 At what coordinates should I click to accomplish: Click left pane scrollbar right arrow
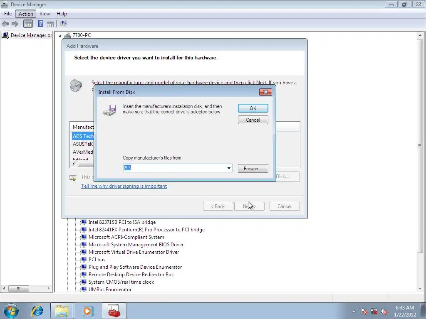coord(48,288)
